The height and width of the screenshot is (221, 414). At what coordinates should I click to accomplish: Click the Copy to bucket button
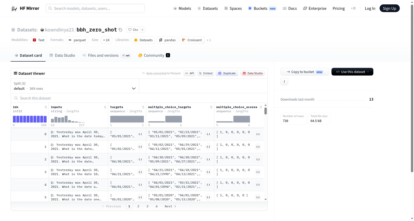click(305, 72)
